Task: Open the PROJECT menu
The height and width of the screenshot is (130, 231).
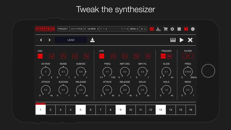Action: (x=63, y=29)
